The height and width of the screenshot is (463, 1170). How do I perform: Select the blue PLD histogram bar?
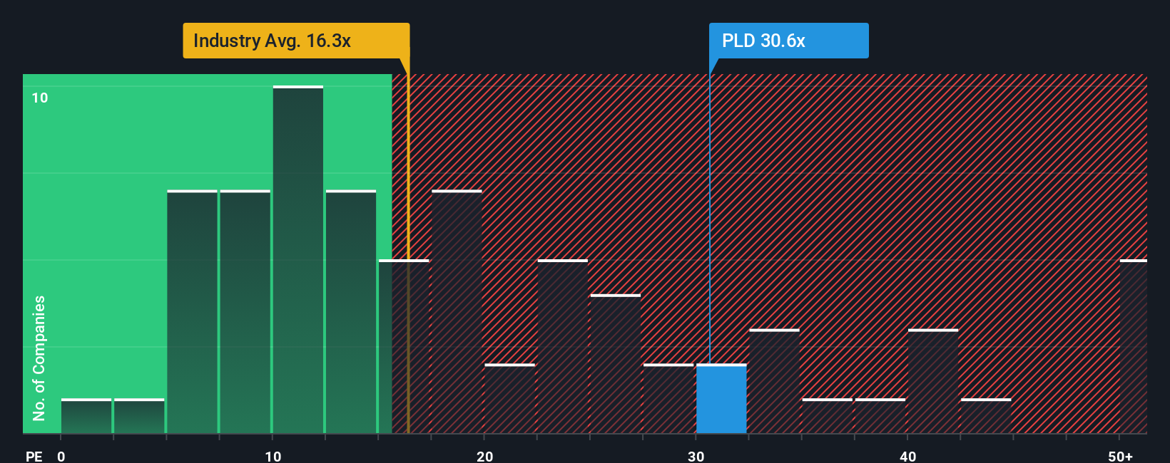tap(721, 399)
